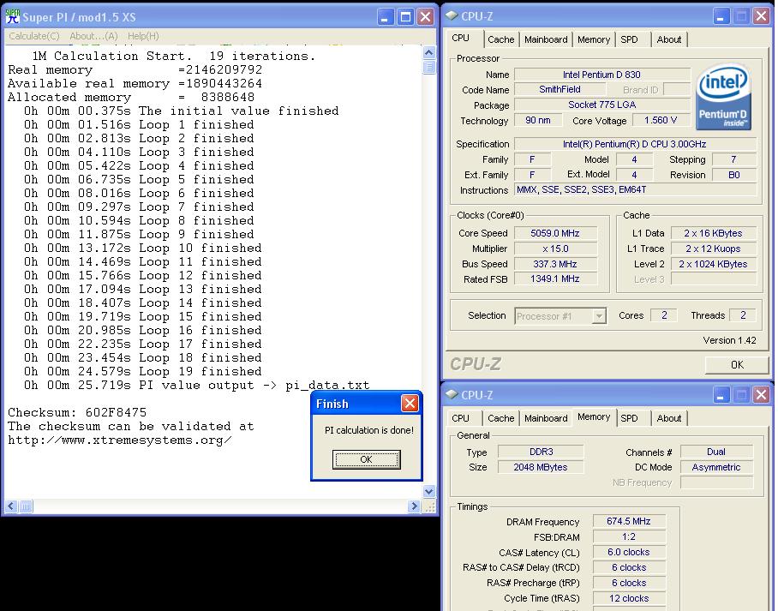Click the Cycle Time value 12 clocks
This screenshot has height=611, width=778.
point(629,598)
